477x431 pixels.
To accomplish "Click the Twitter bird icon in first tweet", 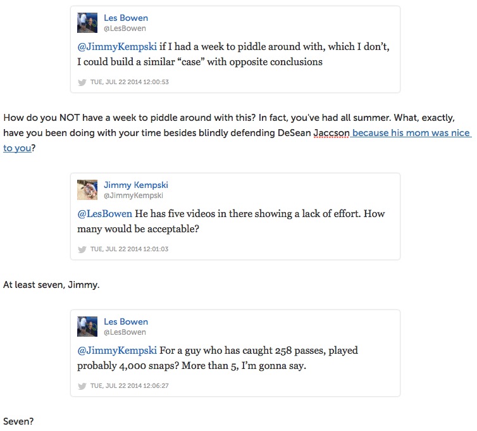I will [82, 82].
